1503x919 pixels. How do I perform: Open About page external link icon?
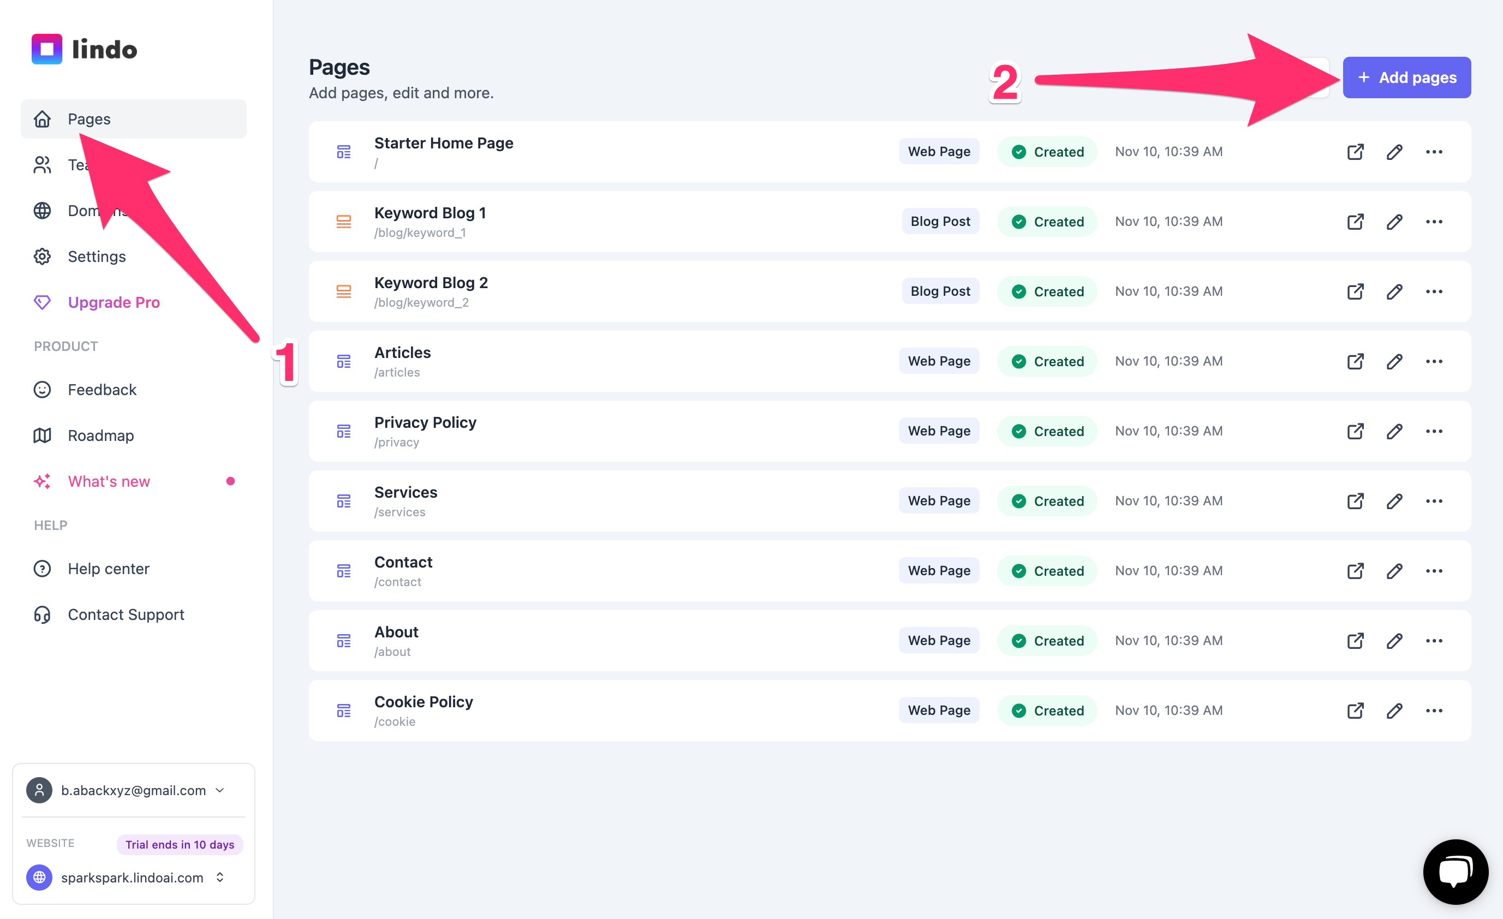1356,640
